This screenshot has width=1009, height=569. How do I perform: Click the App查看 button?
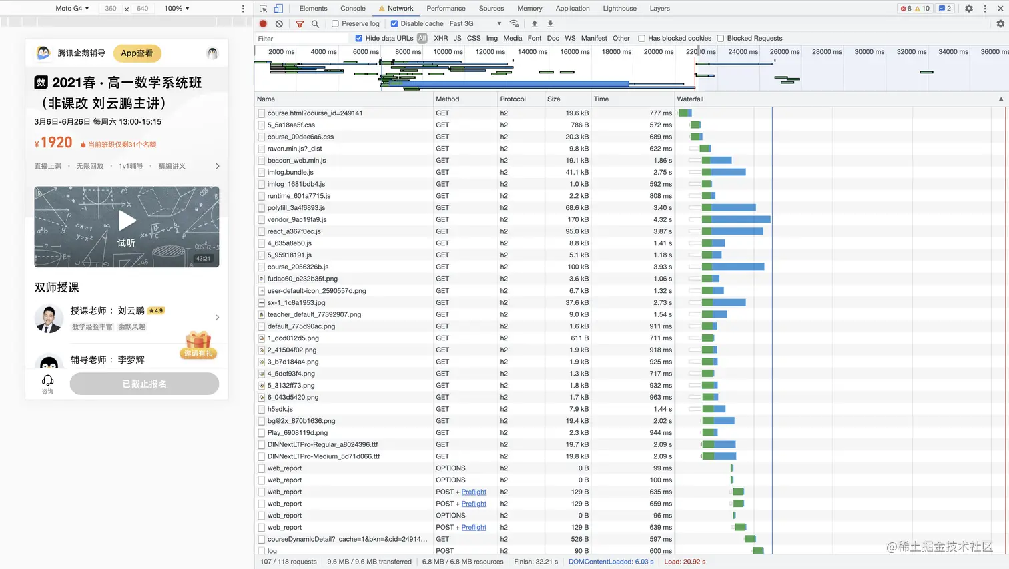click(x=137, y=53)
